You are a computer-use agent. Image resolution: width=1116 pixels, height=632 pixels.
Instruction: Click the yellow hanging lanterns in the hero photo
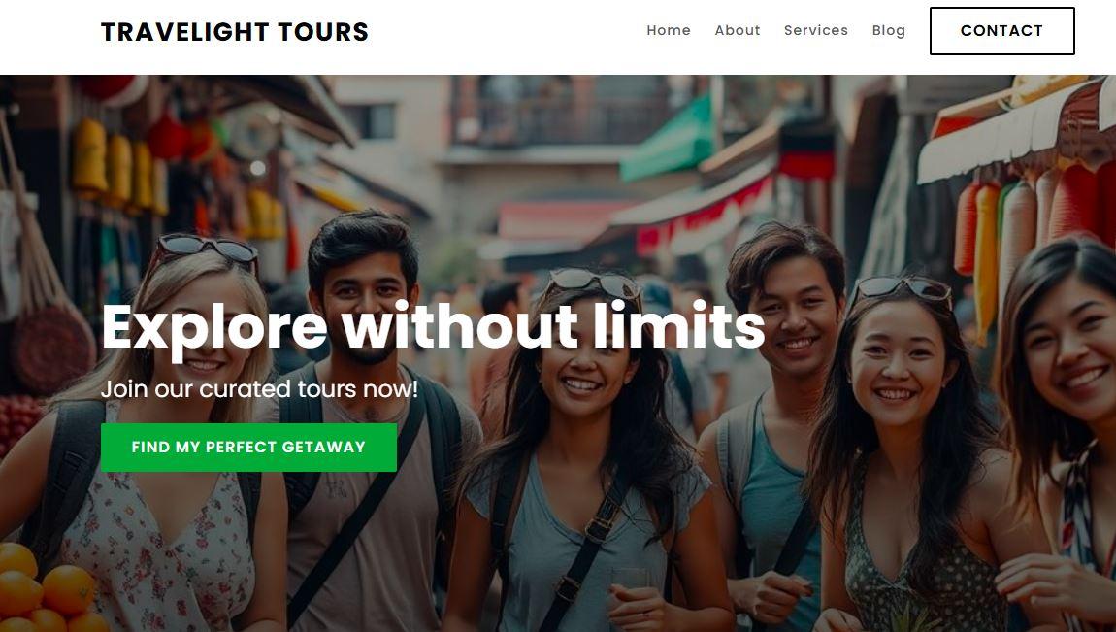coord(119,167)
